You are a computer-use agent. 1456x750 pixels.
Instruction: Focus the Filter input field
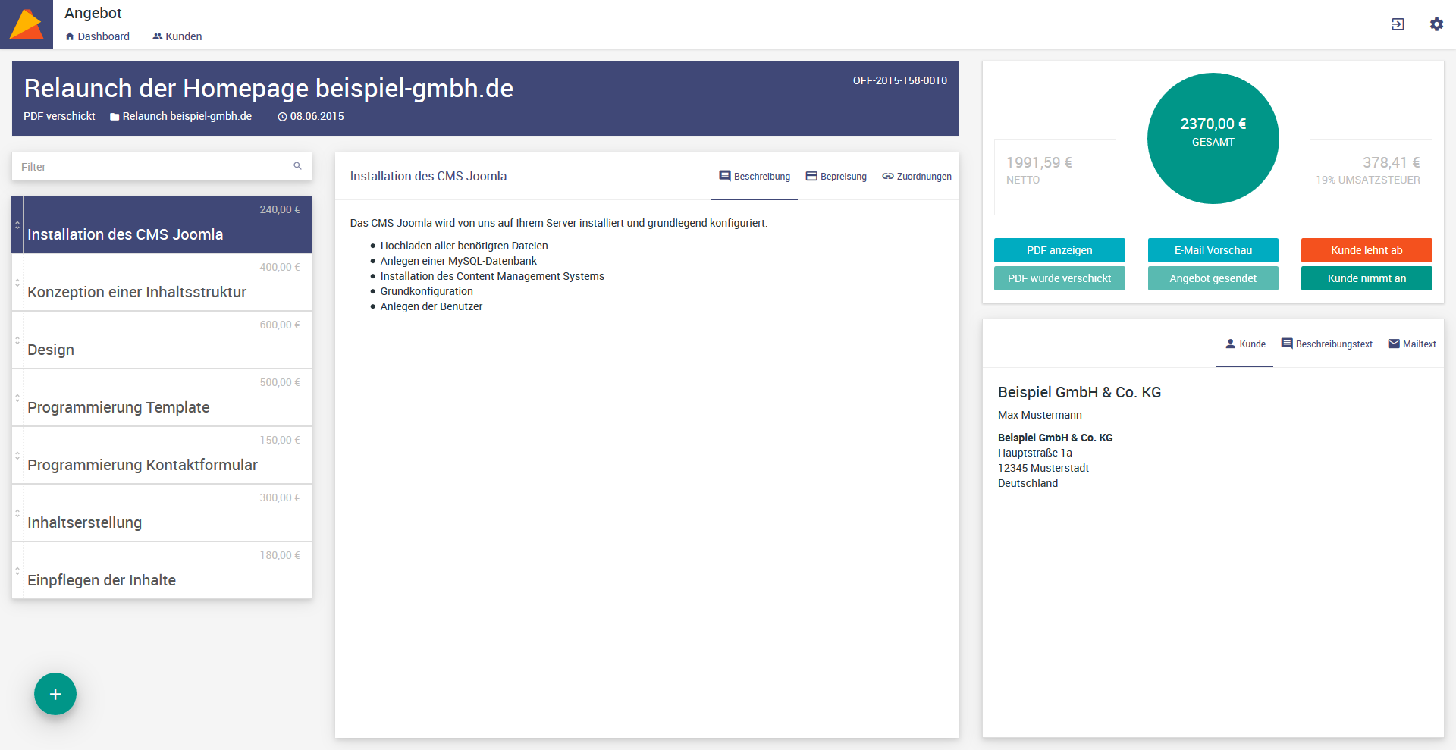[x=152, y=167]
